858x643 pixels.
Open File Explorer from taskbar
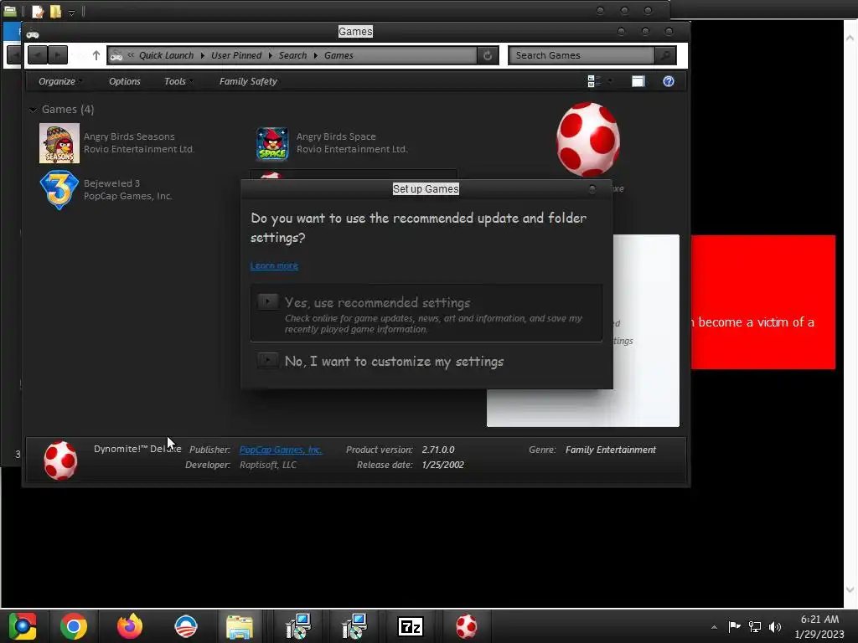click(x=239, y=626)
